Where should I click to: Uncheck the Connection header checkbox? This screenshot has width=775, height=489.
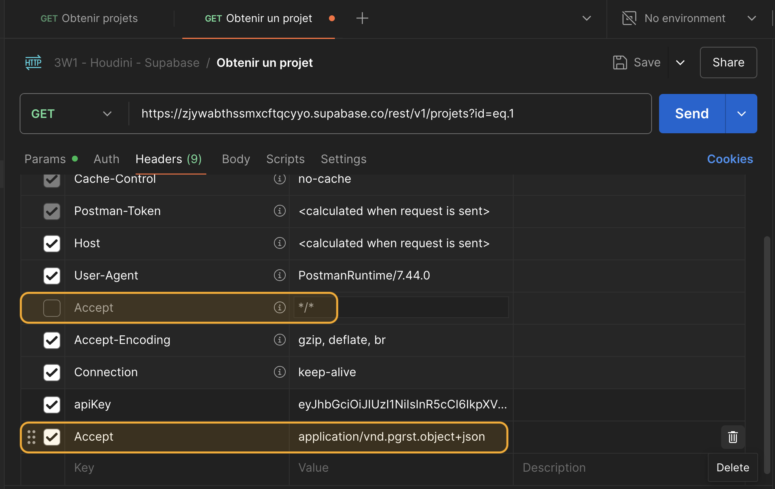(51, 372)
